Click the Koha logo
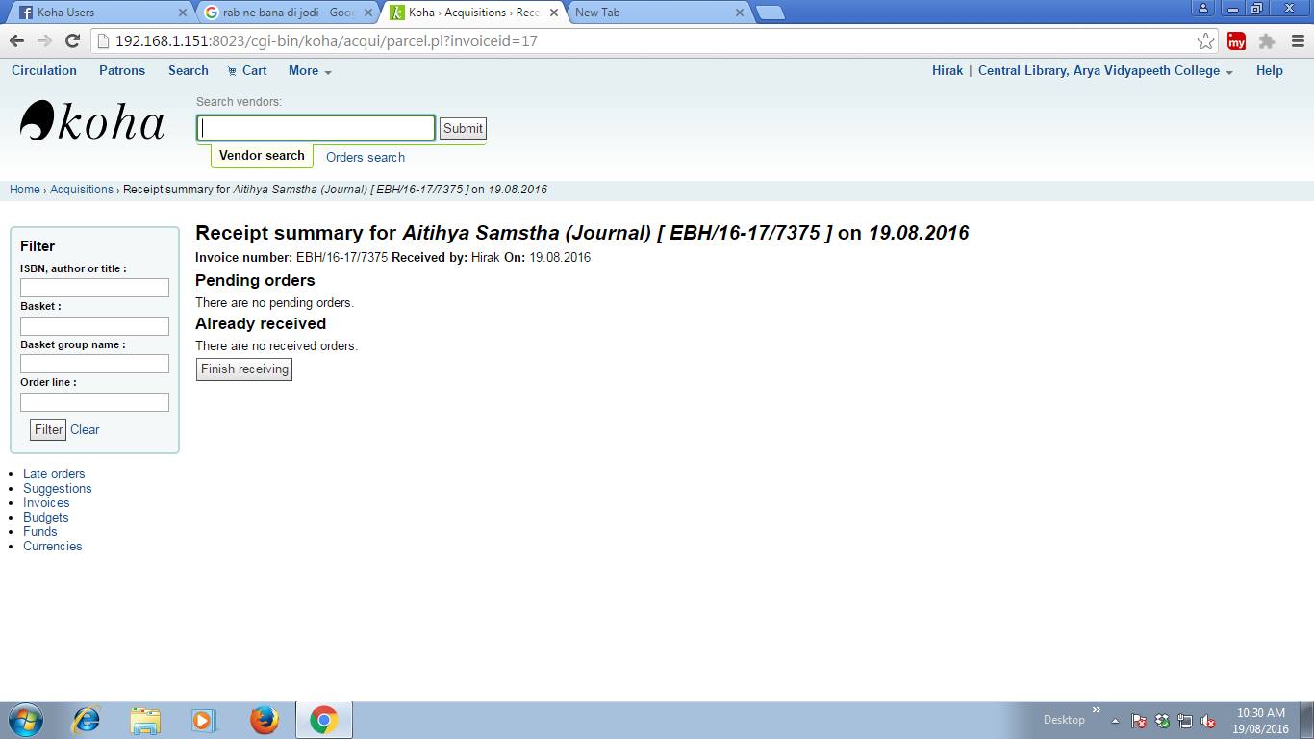1314x739 pixels. point(92,122)
